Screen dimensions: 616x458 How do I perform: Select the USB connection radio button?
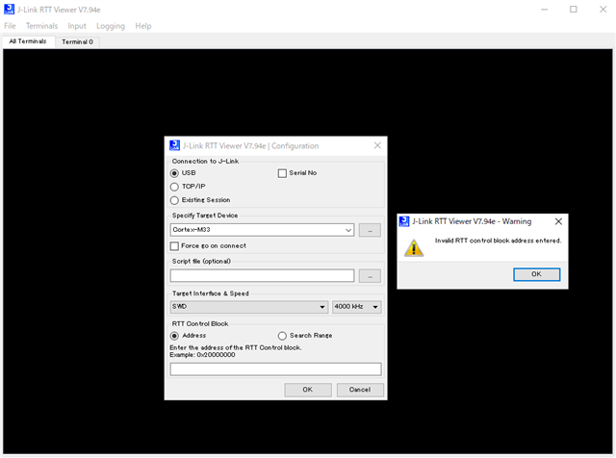pyautogui.click(x=174, y=173)
